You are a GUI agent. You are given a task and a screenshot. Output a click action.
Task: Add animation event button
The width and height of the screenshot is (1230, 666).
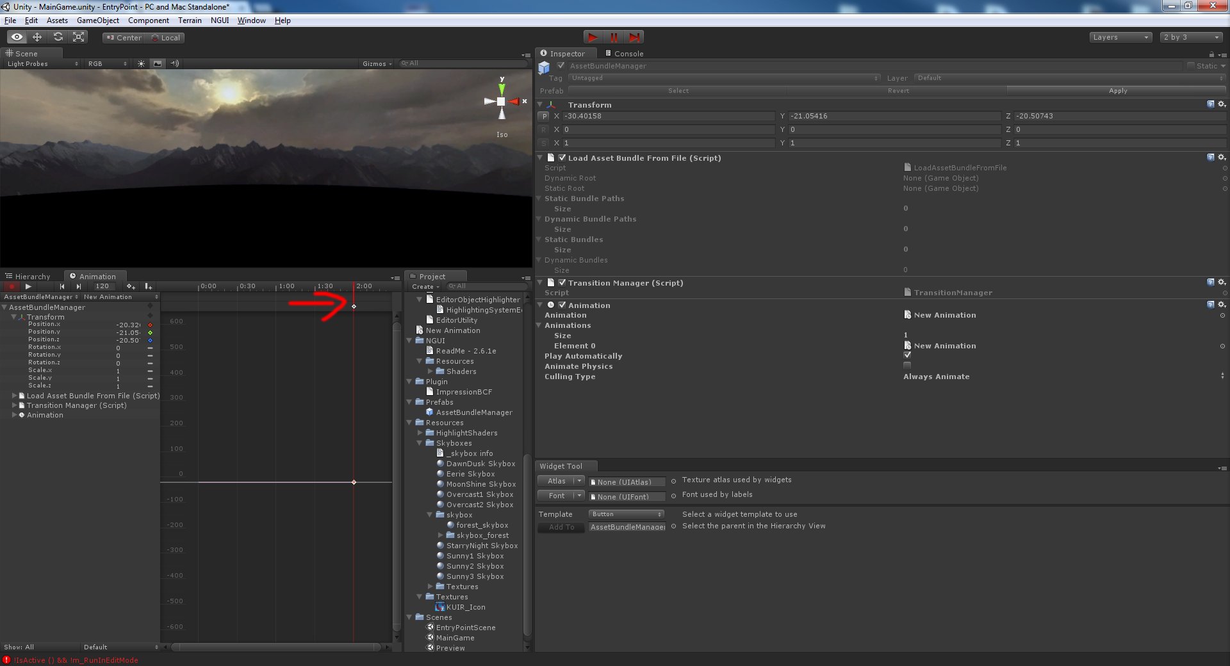pos(148,286)
